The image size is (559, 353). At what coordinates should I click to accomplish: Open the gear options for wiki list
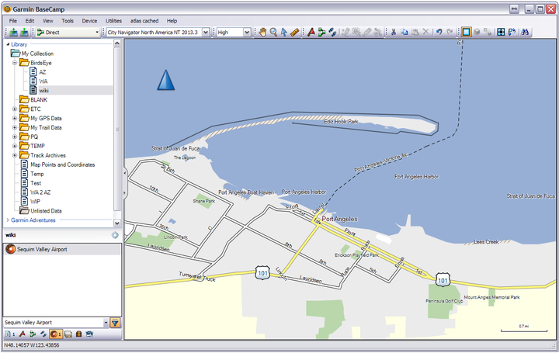coord(115,235)
